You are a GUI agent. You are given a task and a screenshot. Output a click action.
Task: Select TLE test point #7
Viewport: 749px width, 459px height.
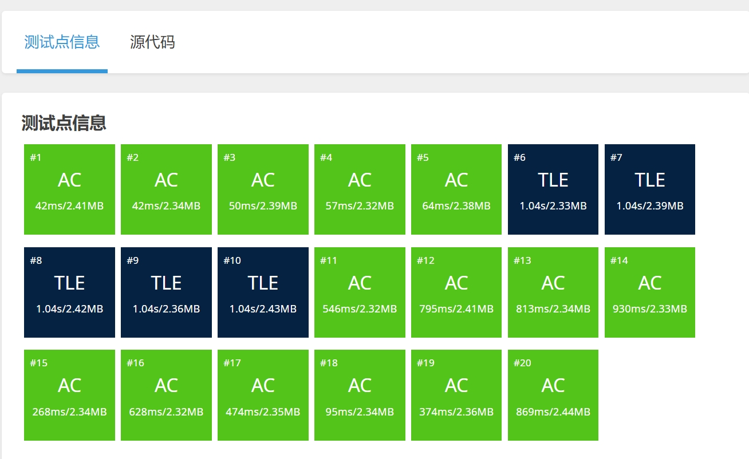pos(650,189)
